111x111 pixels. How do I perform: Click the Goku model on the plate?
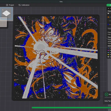pos(56,57)
